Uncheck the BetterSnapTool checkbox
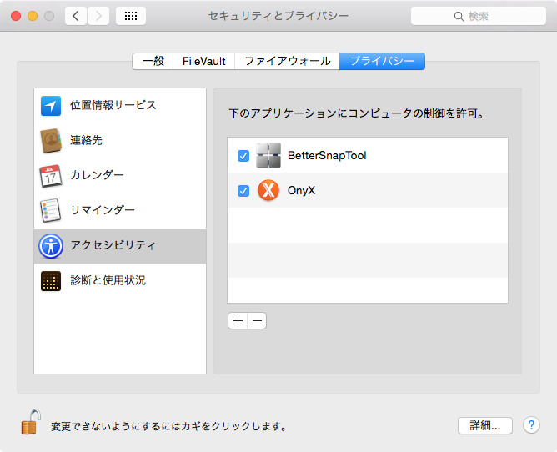 [243, 156]
